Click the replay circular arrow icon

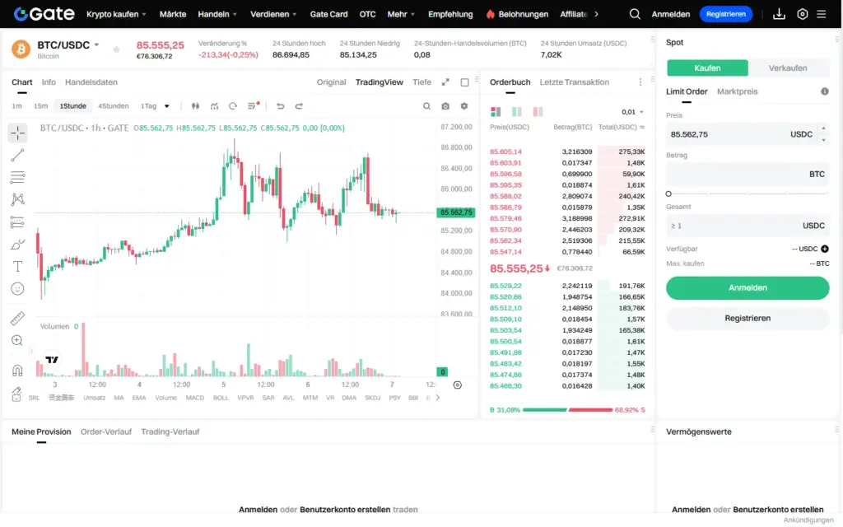tap(233, 106)
